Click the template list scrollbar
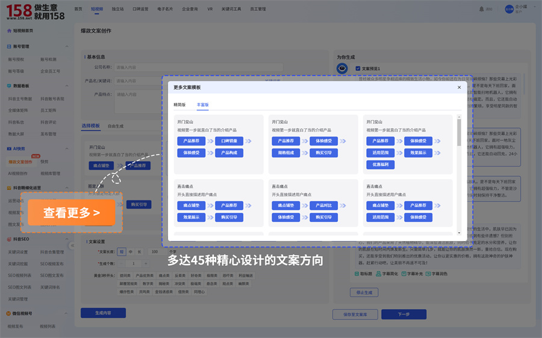 coord(459,132)
